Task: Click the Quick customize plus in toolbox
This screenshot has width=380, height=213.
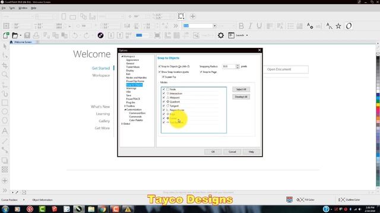Action: 5,180
